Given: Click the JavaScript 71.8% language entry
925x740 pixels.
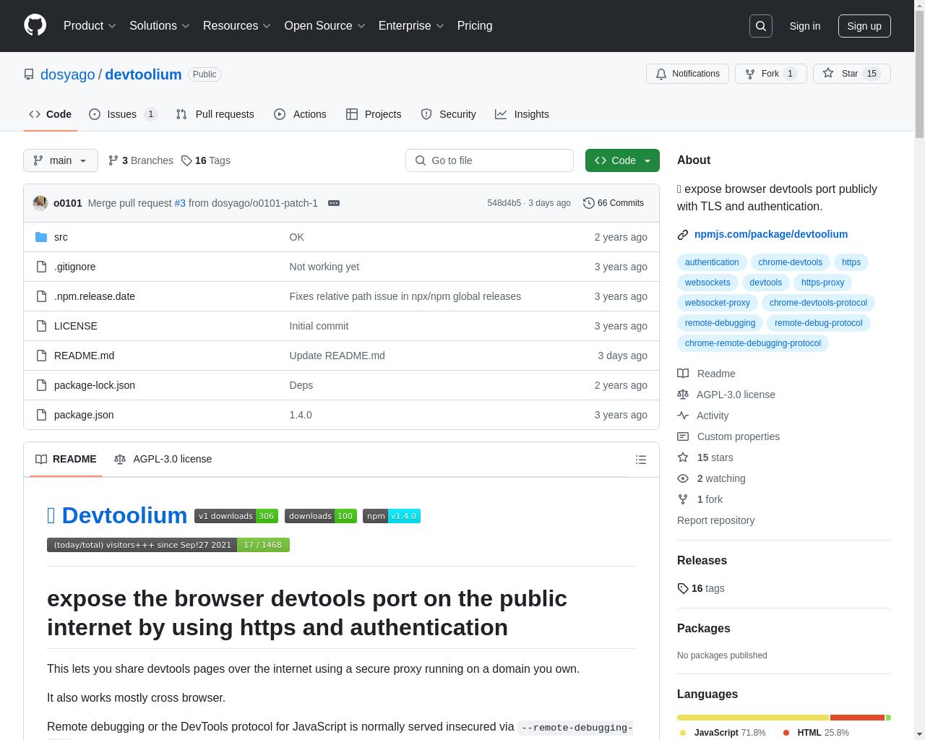Looking at the screenshot, I should pyautogui.click(x=723, y=733).
